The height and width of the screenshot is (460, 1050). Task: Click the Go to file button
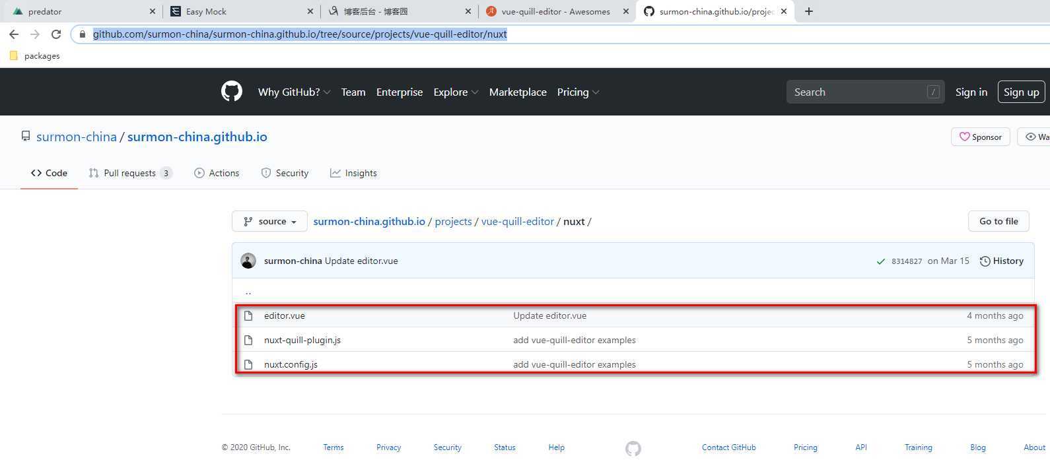[998, 221]
